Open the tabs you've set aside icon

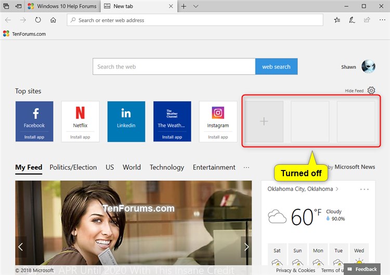click(x=6, y=6)
